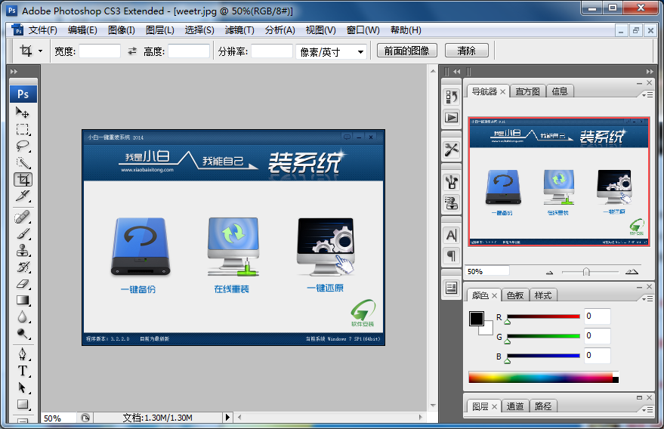Collapse the right panels to icons

pyautogui.click(x=650, y=72)
